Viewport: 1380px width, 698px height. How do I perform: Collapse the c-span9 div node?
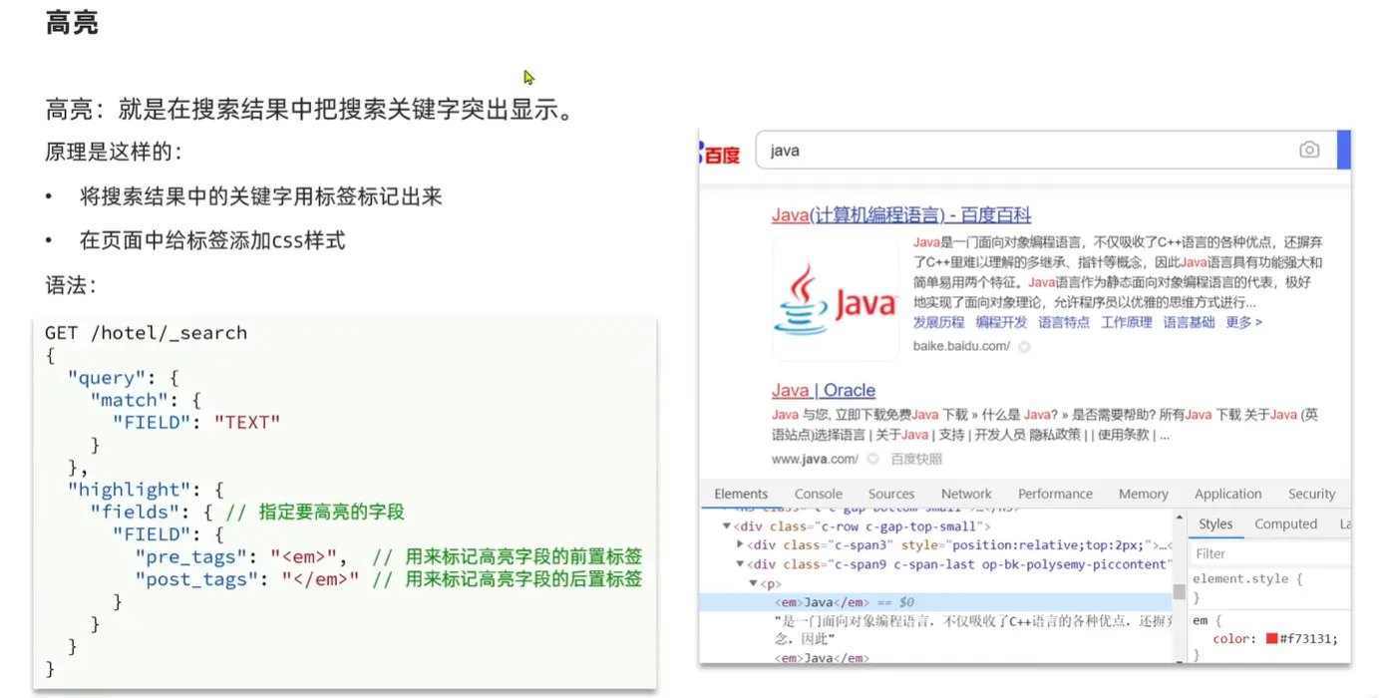(740, 564)
